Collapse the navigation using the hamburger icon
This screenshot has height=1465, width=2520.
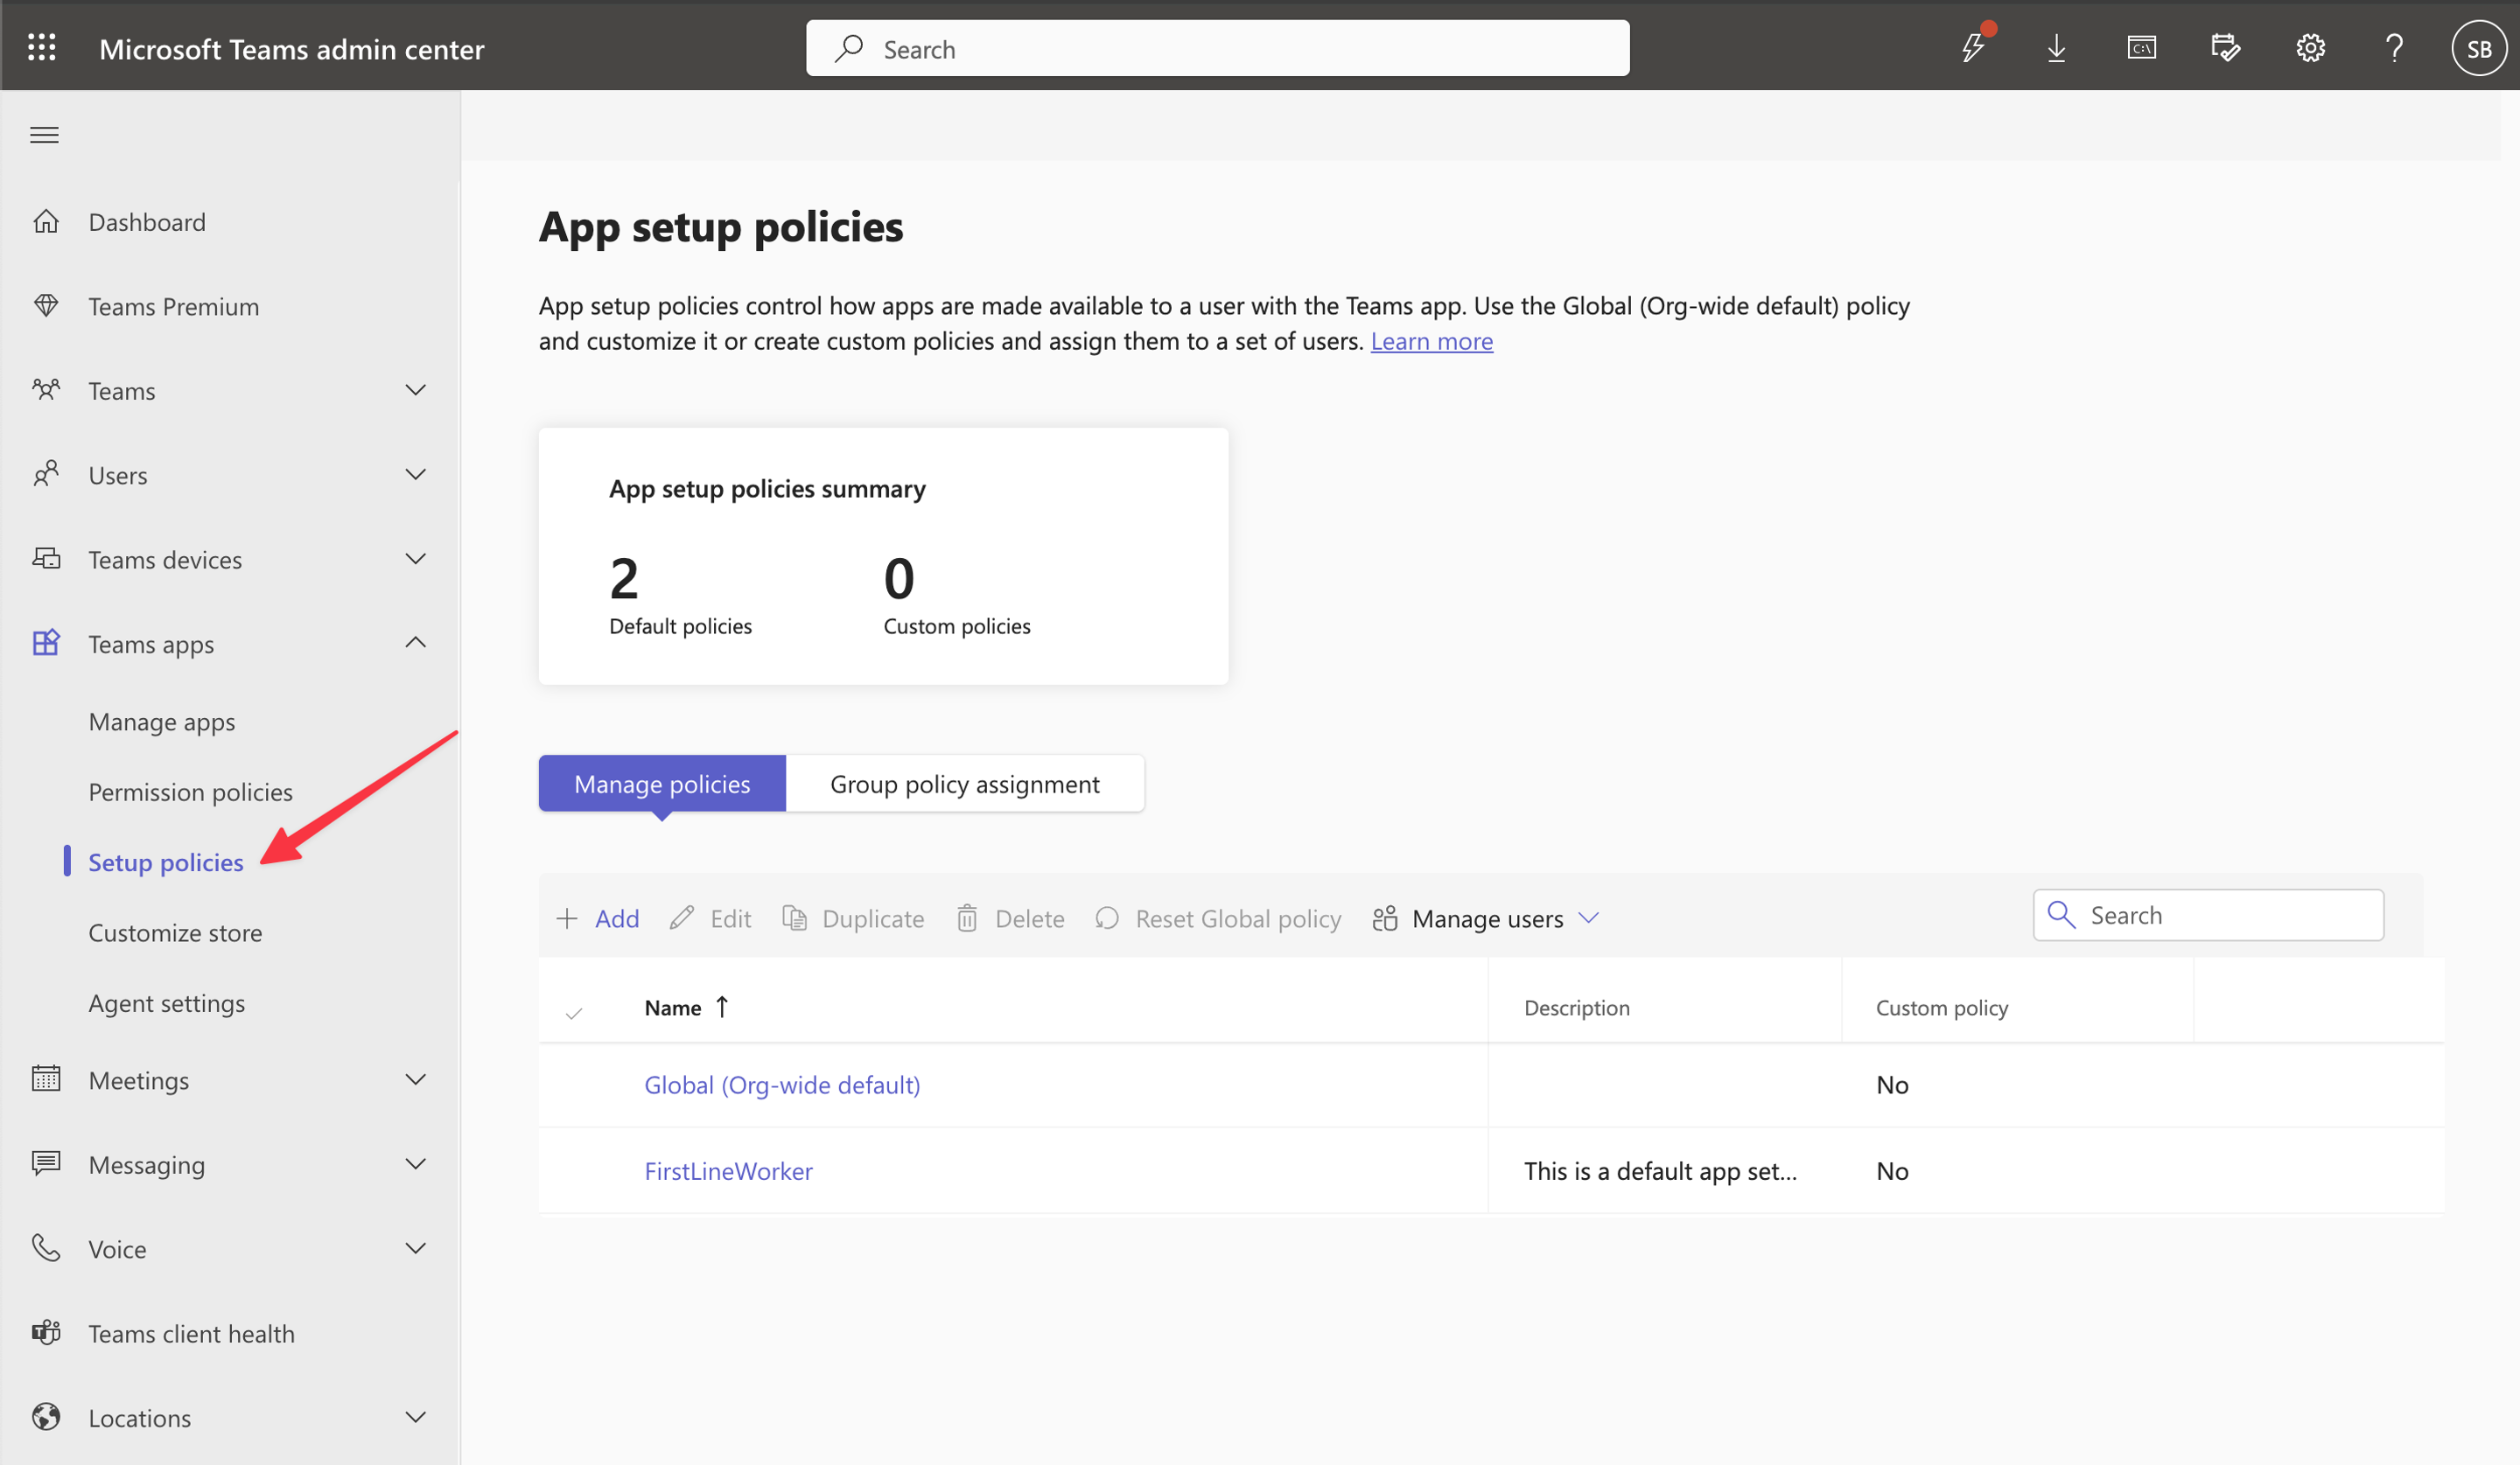(x=44, y=134)
